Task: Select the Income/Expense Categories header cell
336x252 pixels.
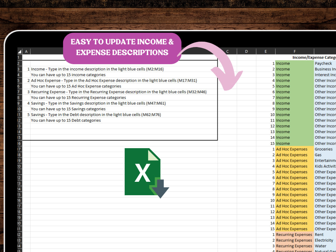Action: pyautogui.click(x=313, y=57)
